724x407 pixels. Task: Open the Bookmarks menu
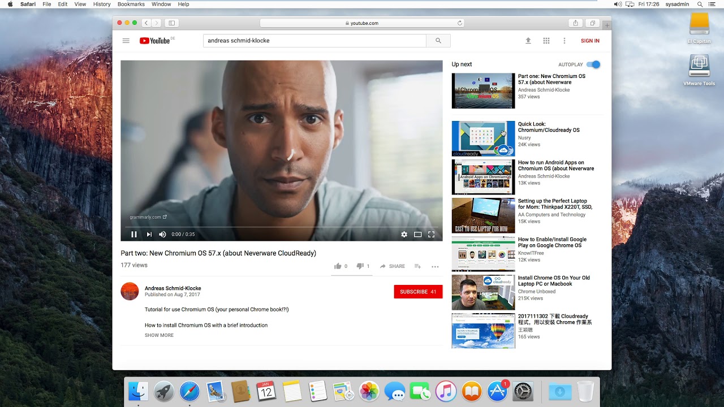click(131, 4)
